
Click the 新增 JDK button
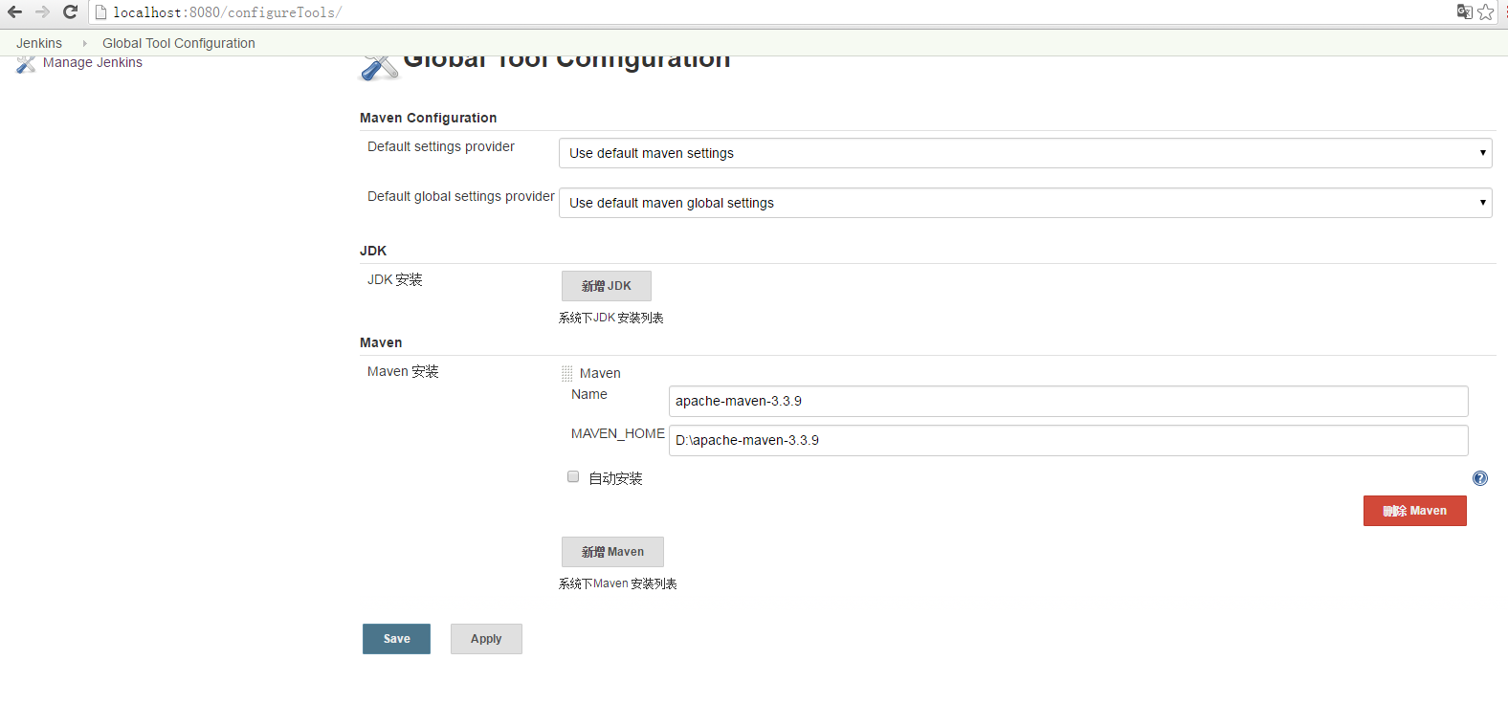click(x=607, y=286)
